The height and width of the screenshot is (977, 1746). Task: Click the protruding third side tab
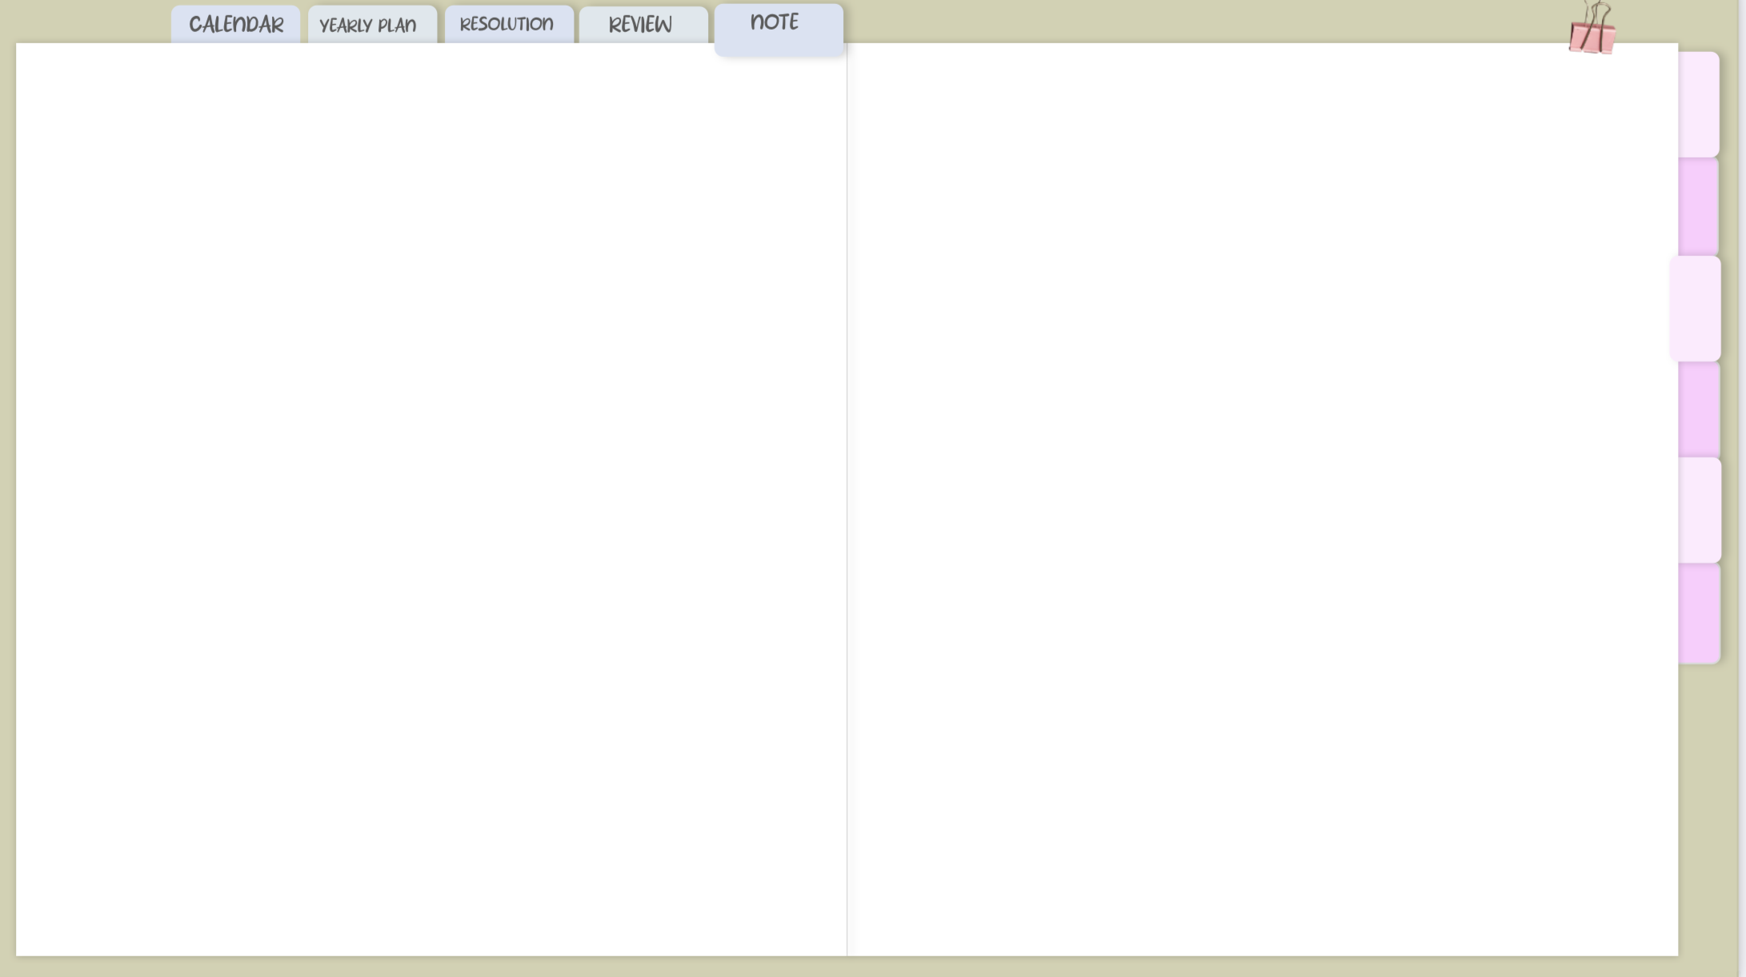(1696, 309)
